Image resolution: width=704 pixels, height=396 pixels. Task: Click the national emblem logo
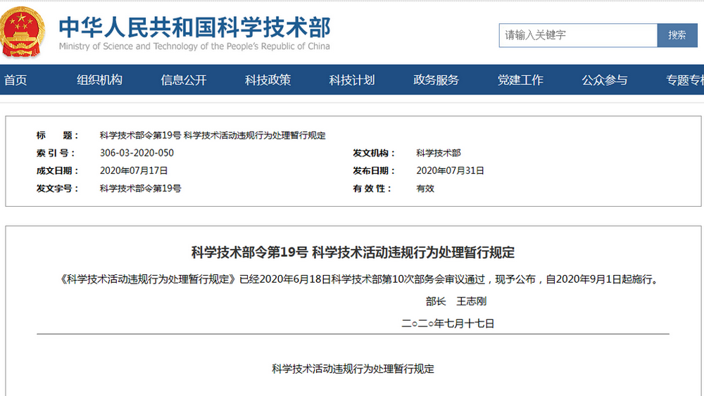pyautogui.click(x=23, y=32)
